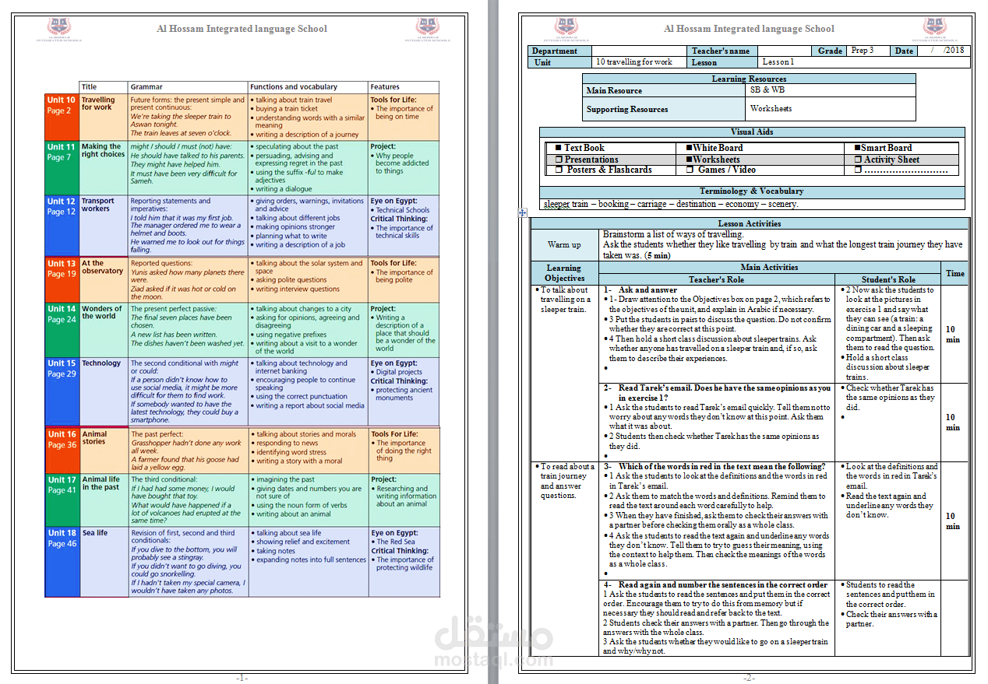This screenshot has height=684, width=988.
Task: Click the Learning Resources header
Action: pos(749,79)
